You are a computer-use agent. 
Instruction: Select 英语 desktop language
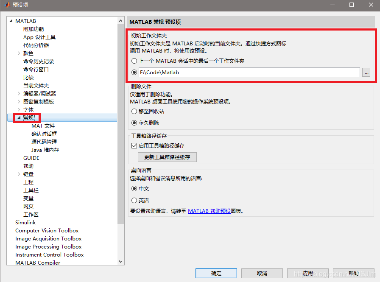[x=134, y=200]
